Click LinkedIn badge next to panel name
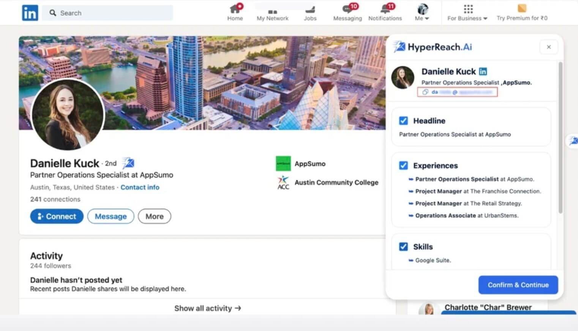Viewport: 578px width, 331px height. point(483,71)
